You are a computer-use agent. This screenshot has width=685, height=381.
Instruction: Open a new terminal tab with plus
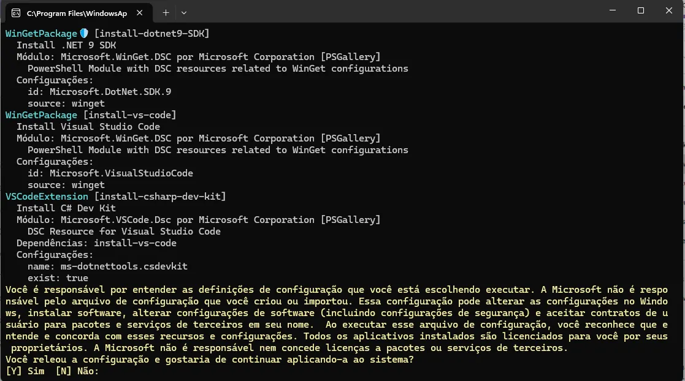[166, 13]
